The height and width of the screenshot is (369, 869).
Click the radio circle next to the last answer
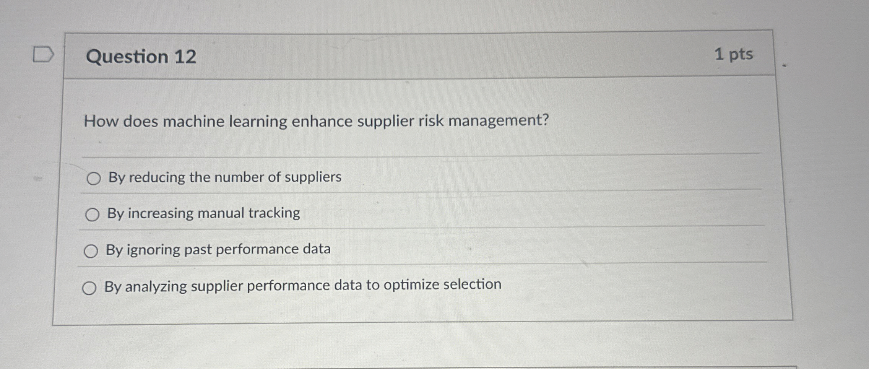[90, 288]
